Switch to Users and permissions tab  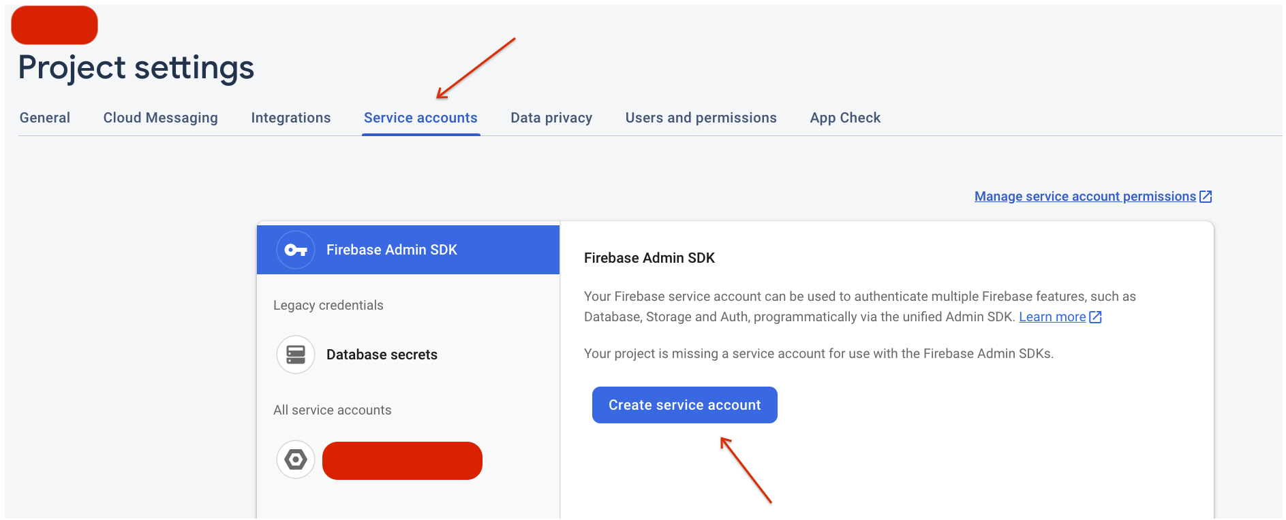701,118
